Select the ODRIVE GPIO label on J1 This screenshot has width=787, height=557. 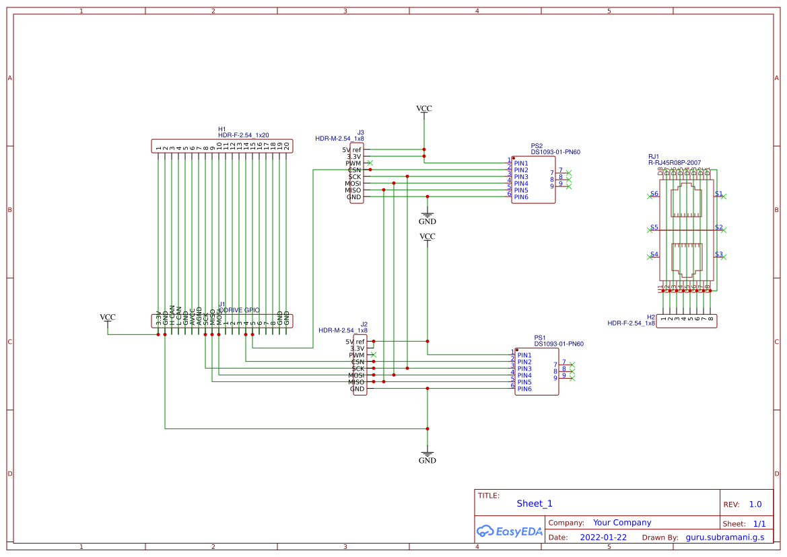pyautogui.click(x=239, y=309)
